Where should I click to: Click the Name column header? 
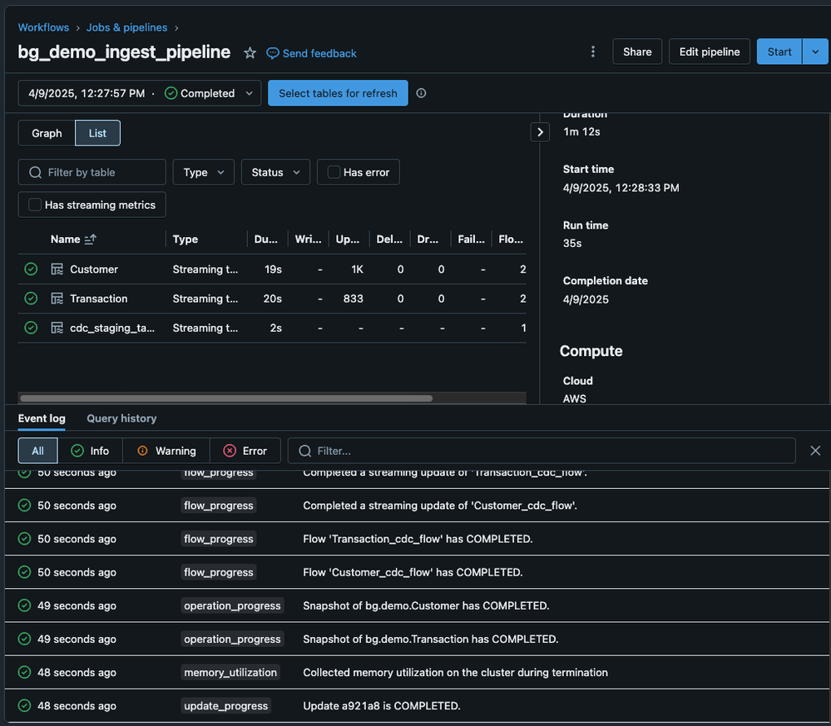coord(65,240)
